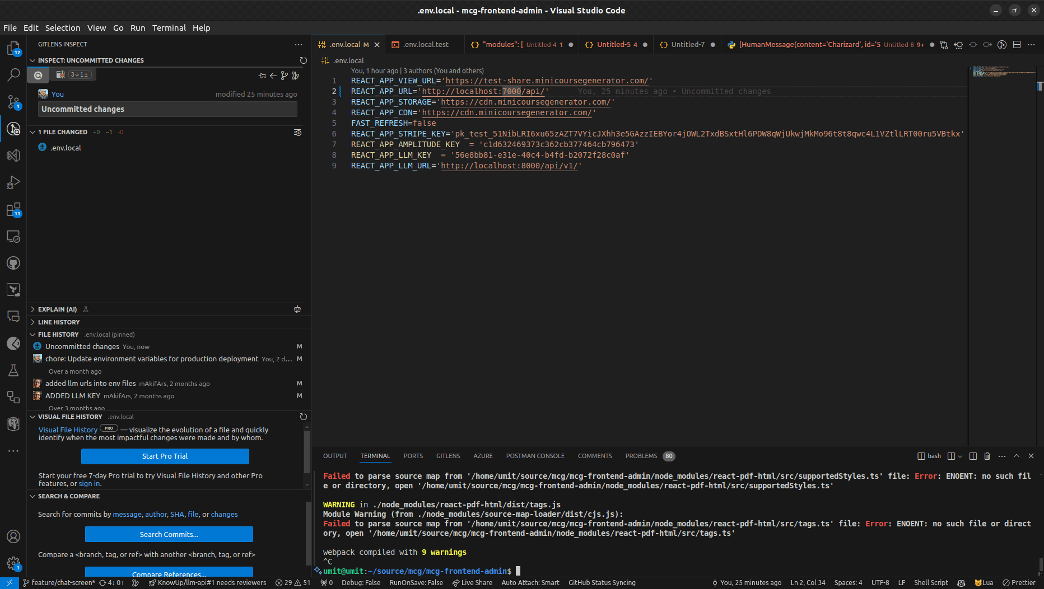Collapse the Search & Compare section
The height and width of the screenshot is (589, 1044).
[x=32, y=496]
